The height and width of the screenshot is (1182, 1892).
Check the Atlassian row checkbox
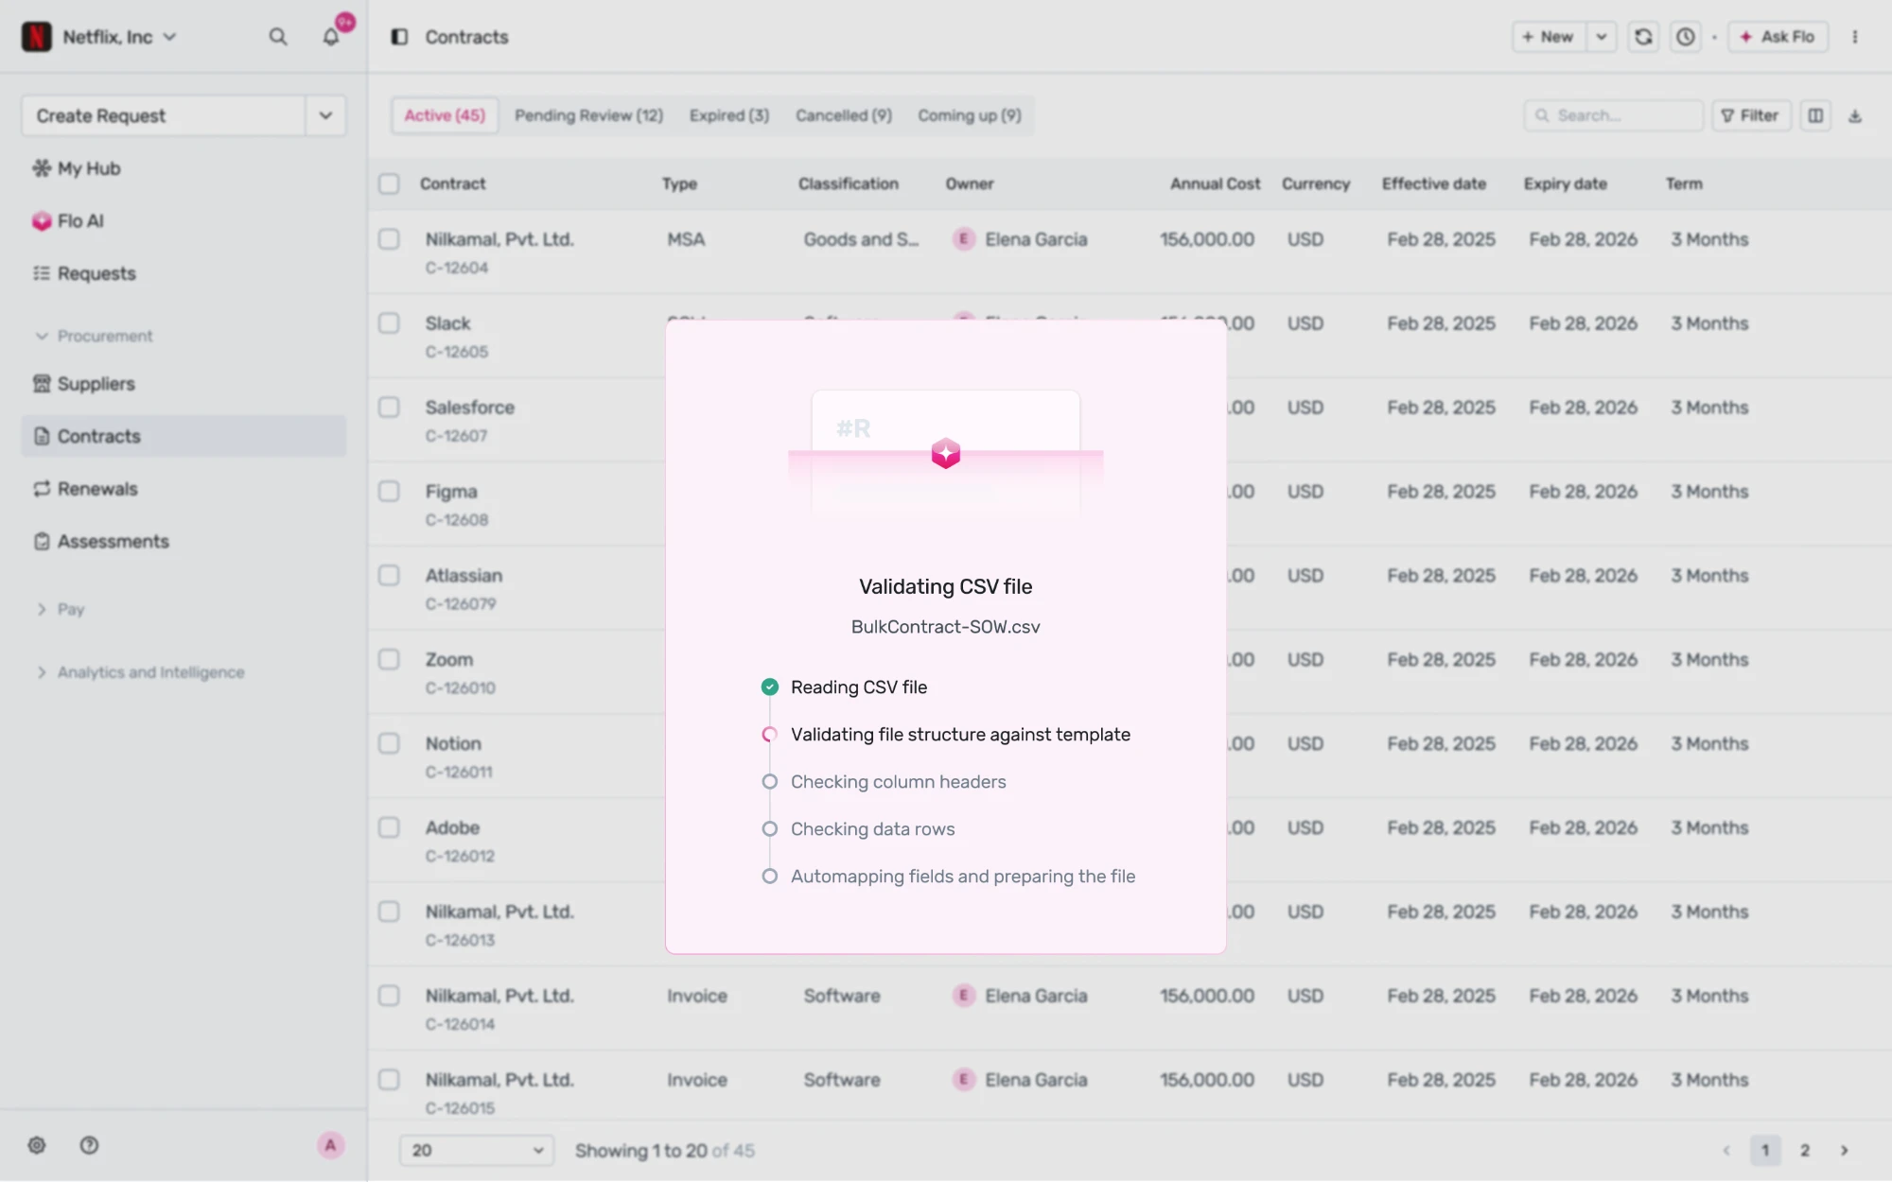tap(389, 576)
